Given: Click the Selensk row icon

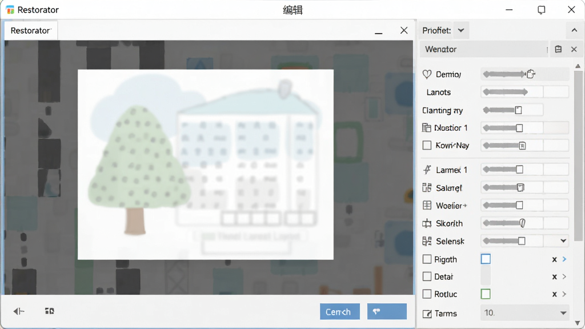Looking at the screenshot, I should tap(427, 242).
